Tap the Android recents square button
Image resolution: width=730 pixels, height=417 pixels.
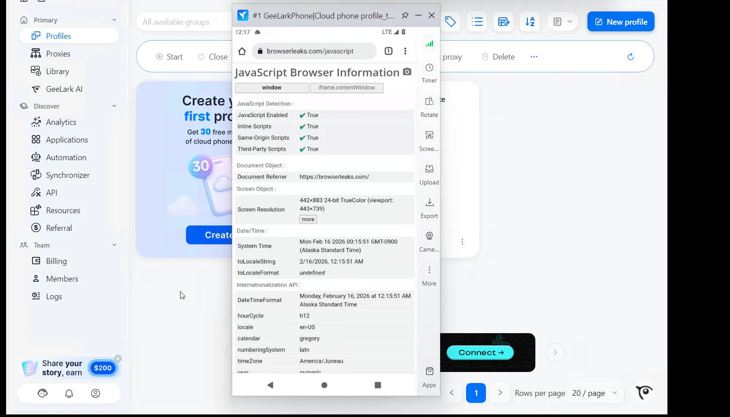pos(378,385)
